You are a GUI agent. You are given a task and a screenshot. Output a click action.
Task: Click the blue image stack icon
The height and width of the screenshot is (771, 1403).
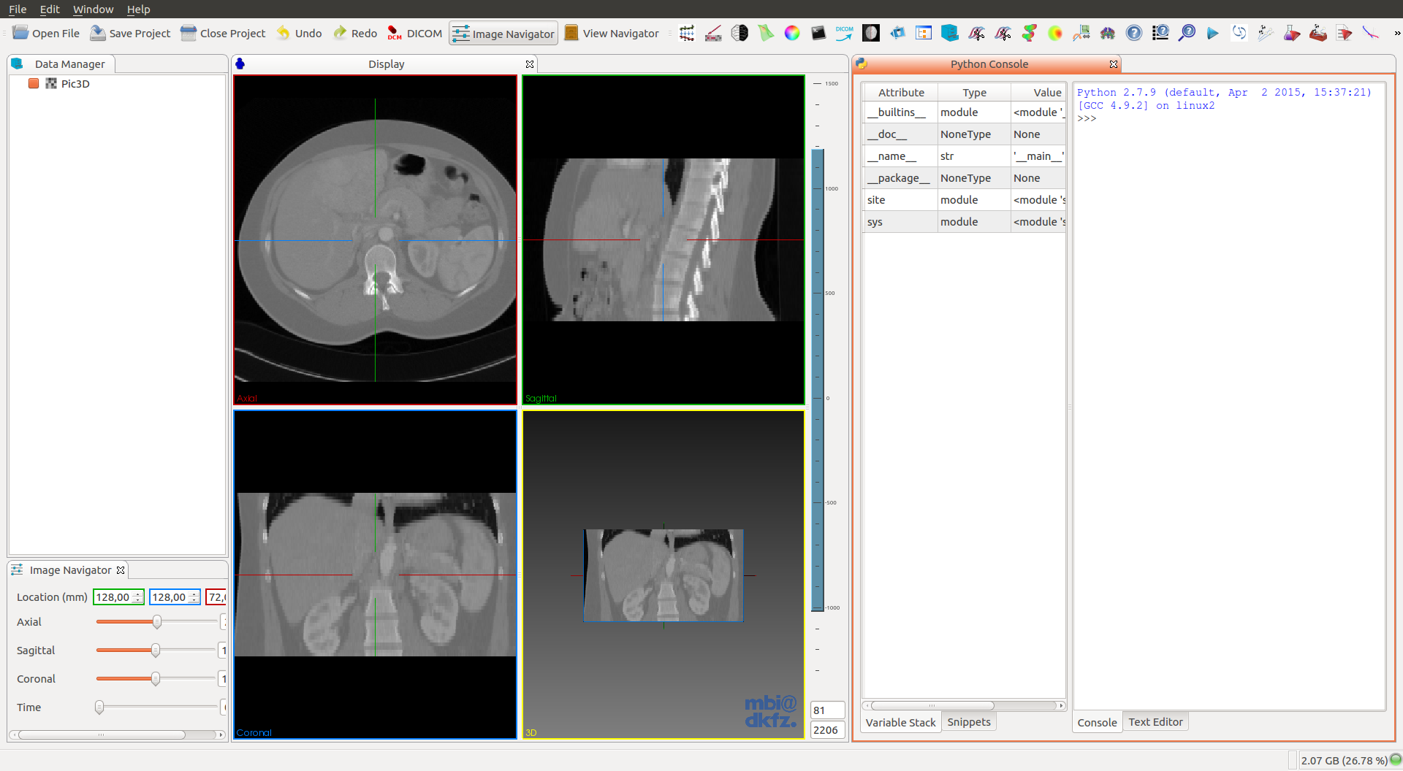click(897, 33)
